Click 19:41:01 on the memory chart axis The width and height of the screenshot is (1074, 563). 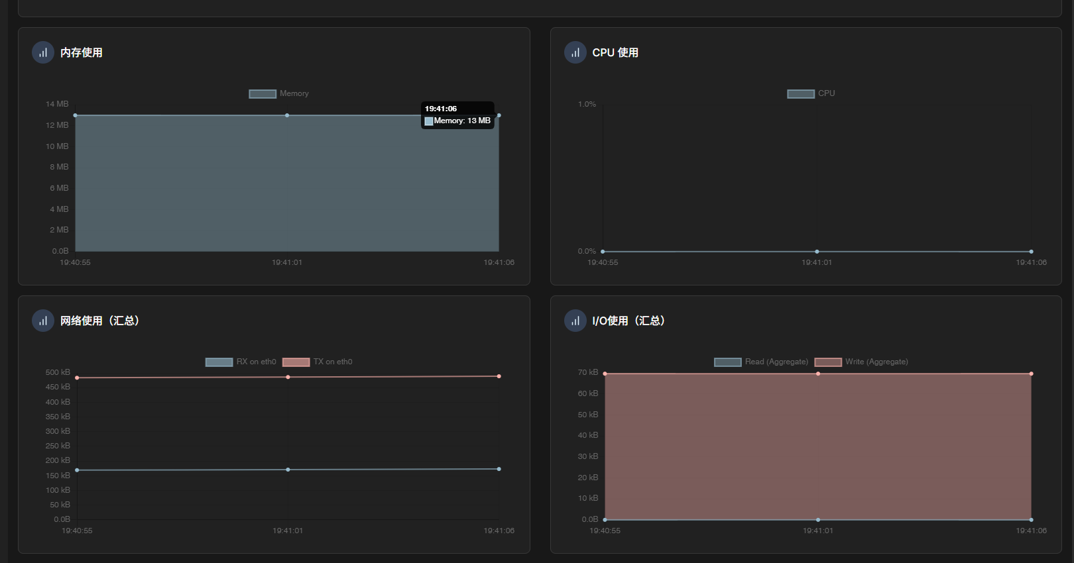click(x=287, y=262)
